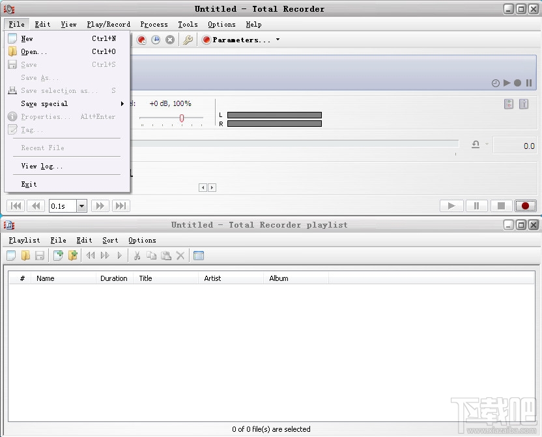Open recording settings via the wrench icon
542x437 pixels.
tap(188, 40)
